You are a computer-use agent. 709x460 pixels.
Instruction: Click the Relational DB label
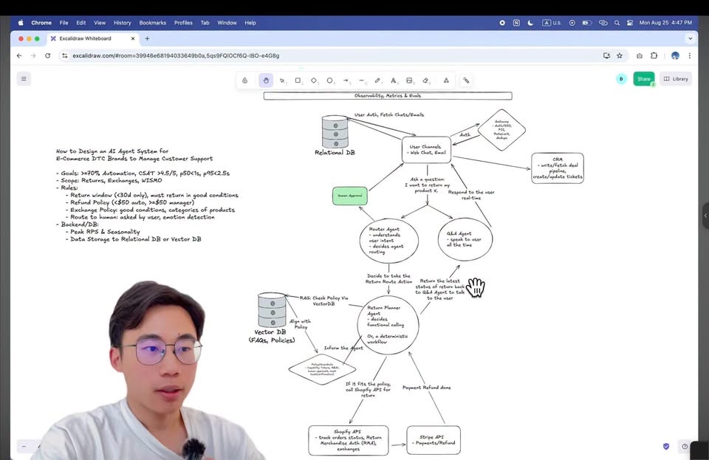click(335, 153)
